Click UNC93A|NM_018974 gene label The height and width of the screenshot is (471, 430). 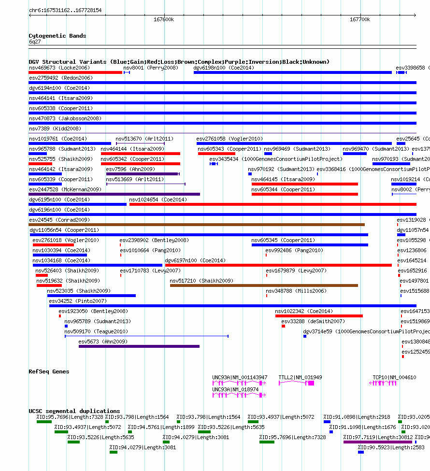tap(235, 389)
